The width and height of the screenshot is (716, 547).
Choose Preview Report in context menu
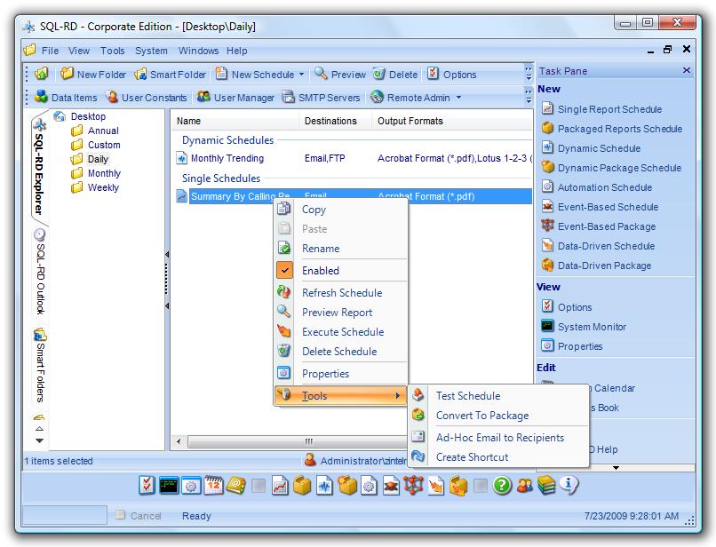[x=341, y=313]
